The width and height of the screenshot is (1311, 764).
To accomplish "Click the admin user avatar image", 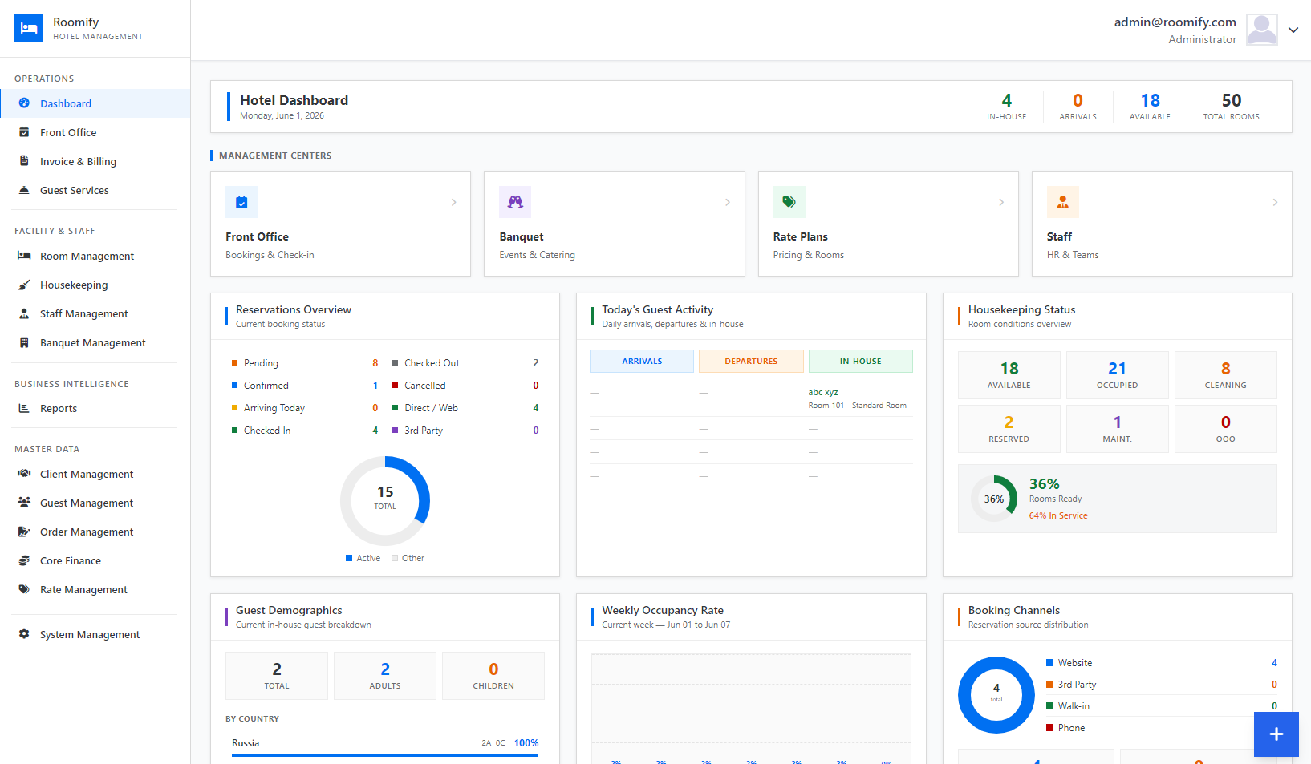I will click(x=1262, y=30).
